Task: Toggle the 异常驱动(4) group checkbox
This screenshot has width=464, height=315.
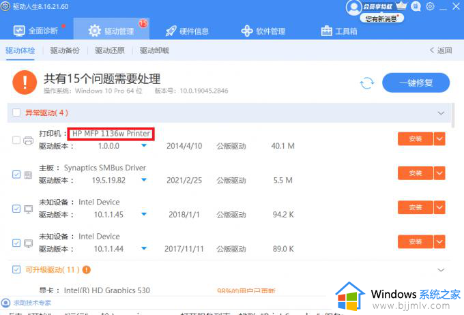Action: pos(16,112)
